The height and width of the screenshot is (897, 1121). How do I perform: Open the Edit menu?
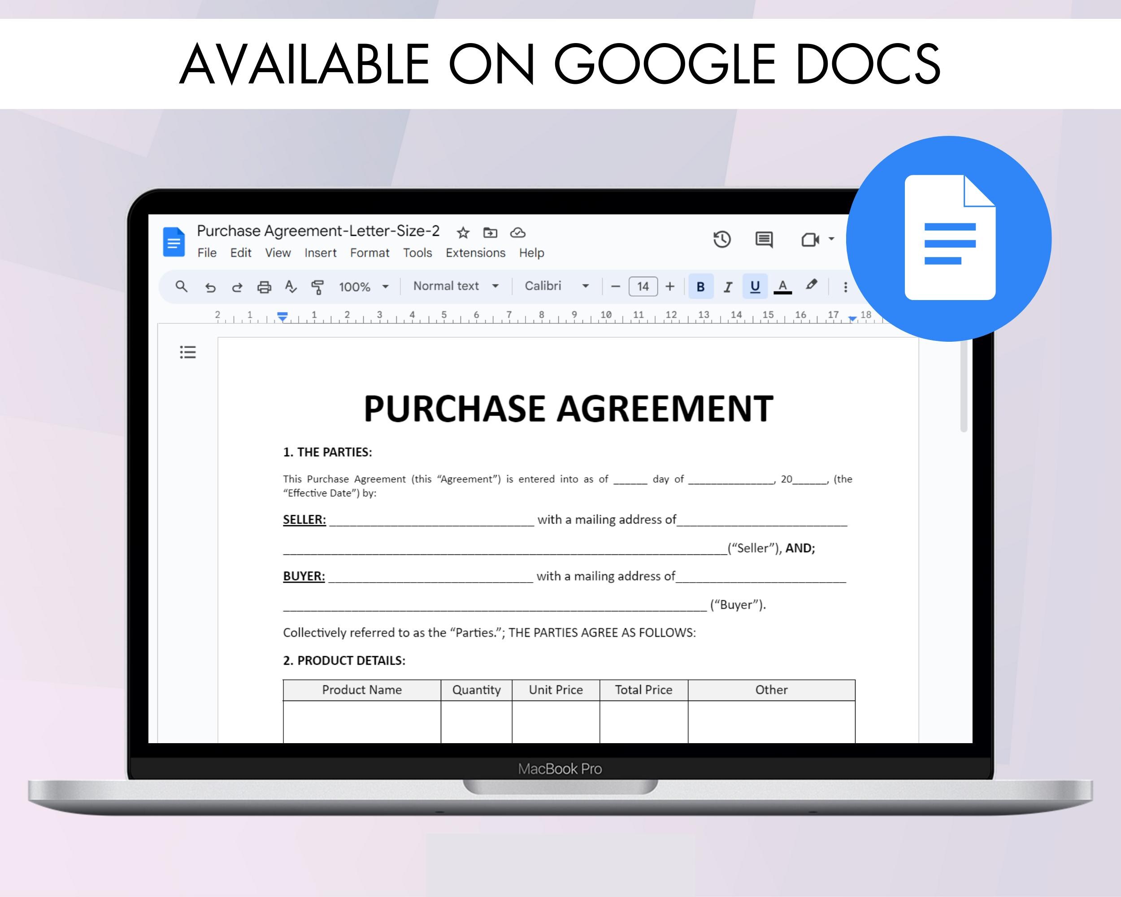point(241,253)
